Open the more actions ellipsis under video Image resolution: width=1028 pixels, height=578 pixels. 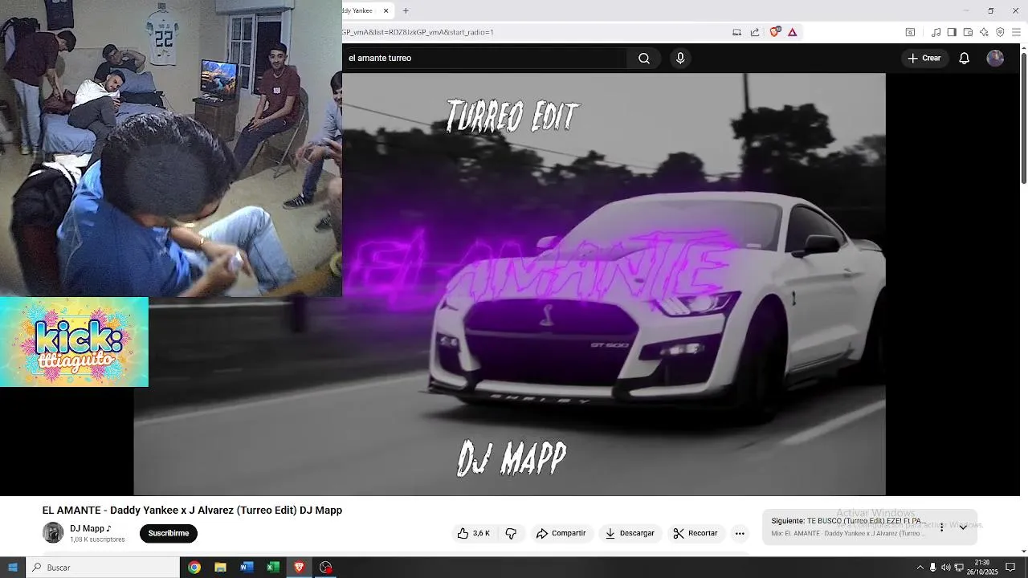[740, 533]
